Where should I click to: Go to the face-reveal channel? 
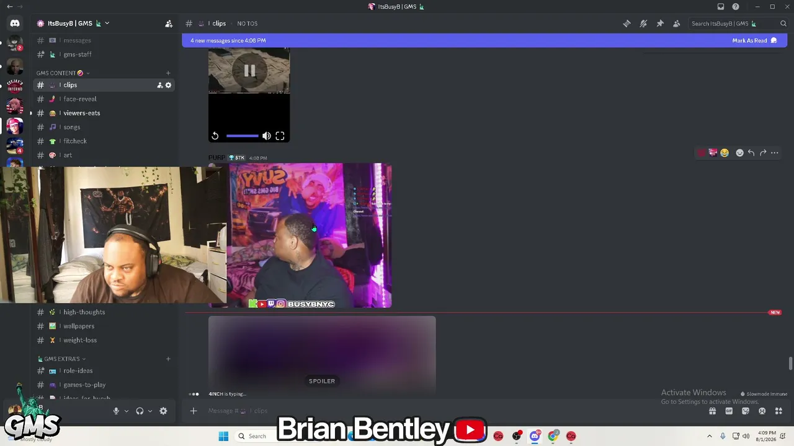[x=104, y=99]
